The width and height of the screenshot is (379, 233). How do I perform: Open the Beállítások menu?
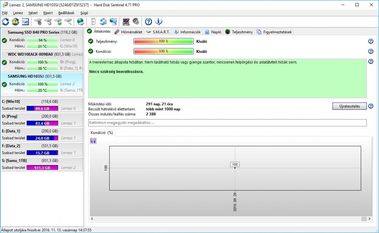pos(66,13)
